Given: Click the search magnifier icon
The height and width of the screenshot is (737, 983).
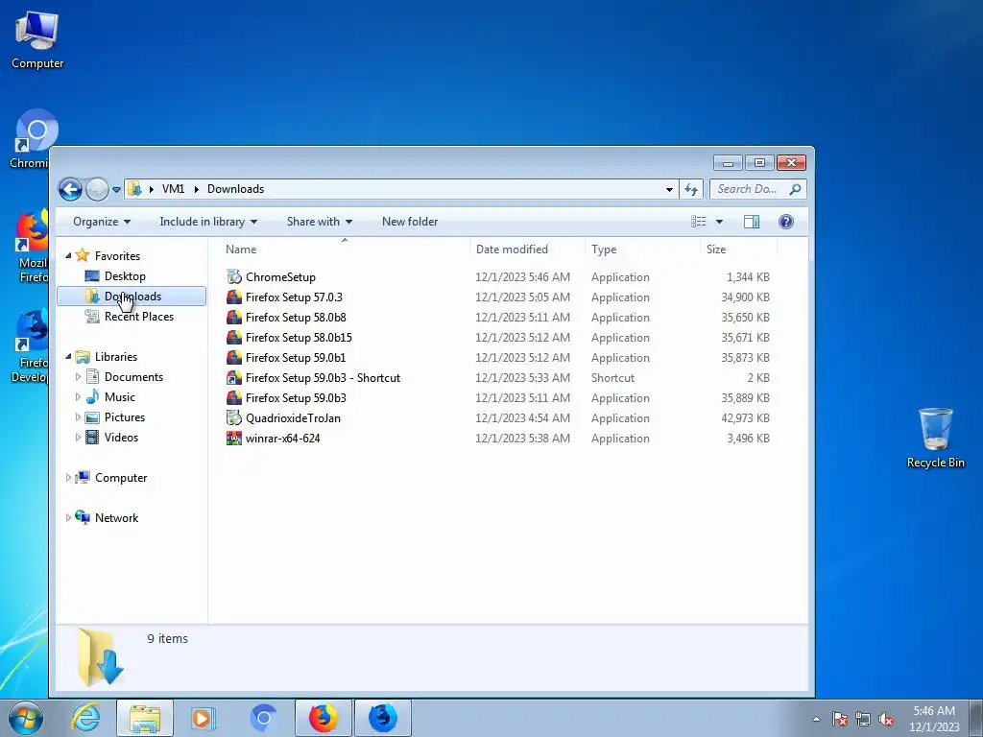Looking at the screenshot, I should pos(795,189).
